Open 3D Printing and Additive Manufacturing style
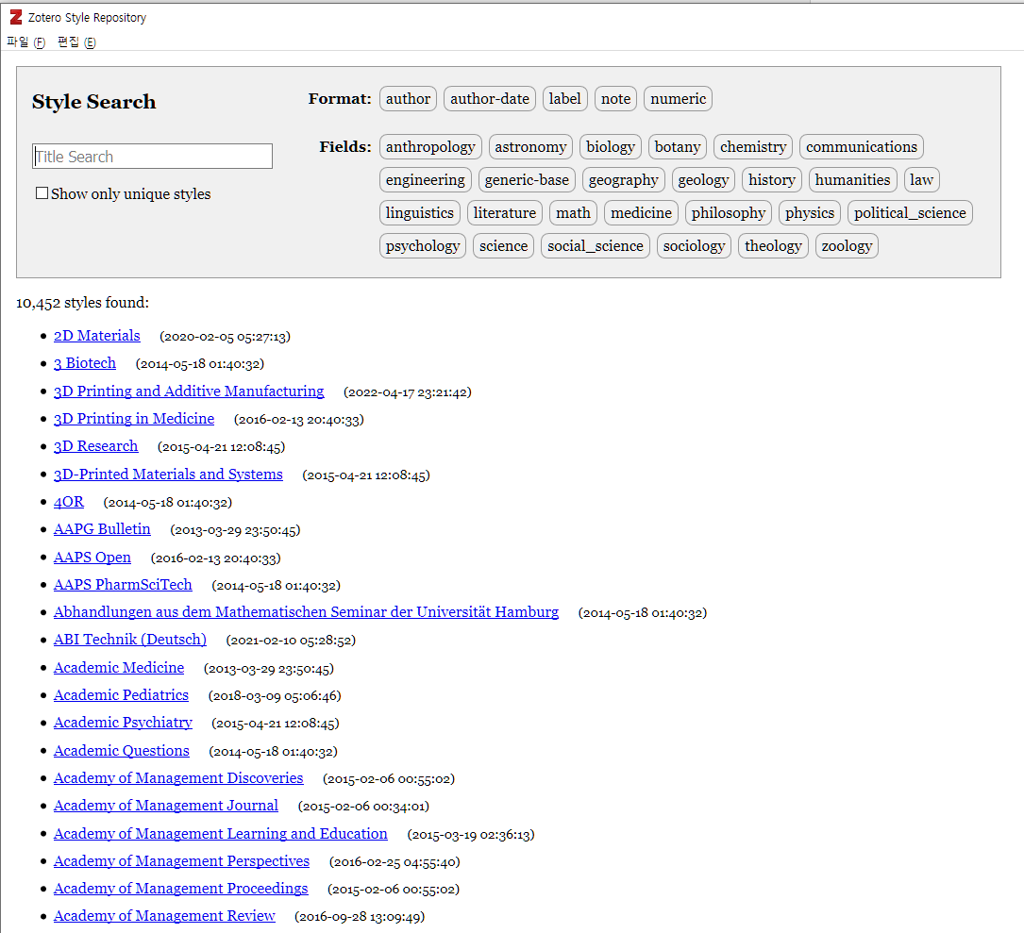The image size is (1024, 933). click(x=189, y=392)
